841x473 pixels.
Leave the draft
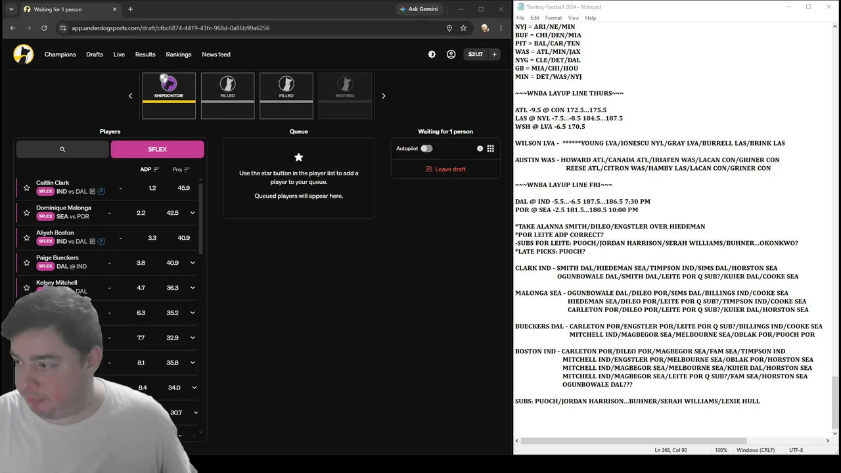click(445, 169)
